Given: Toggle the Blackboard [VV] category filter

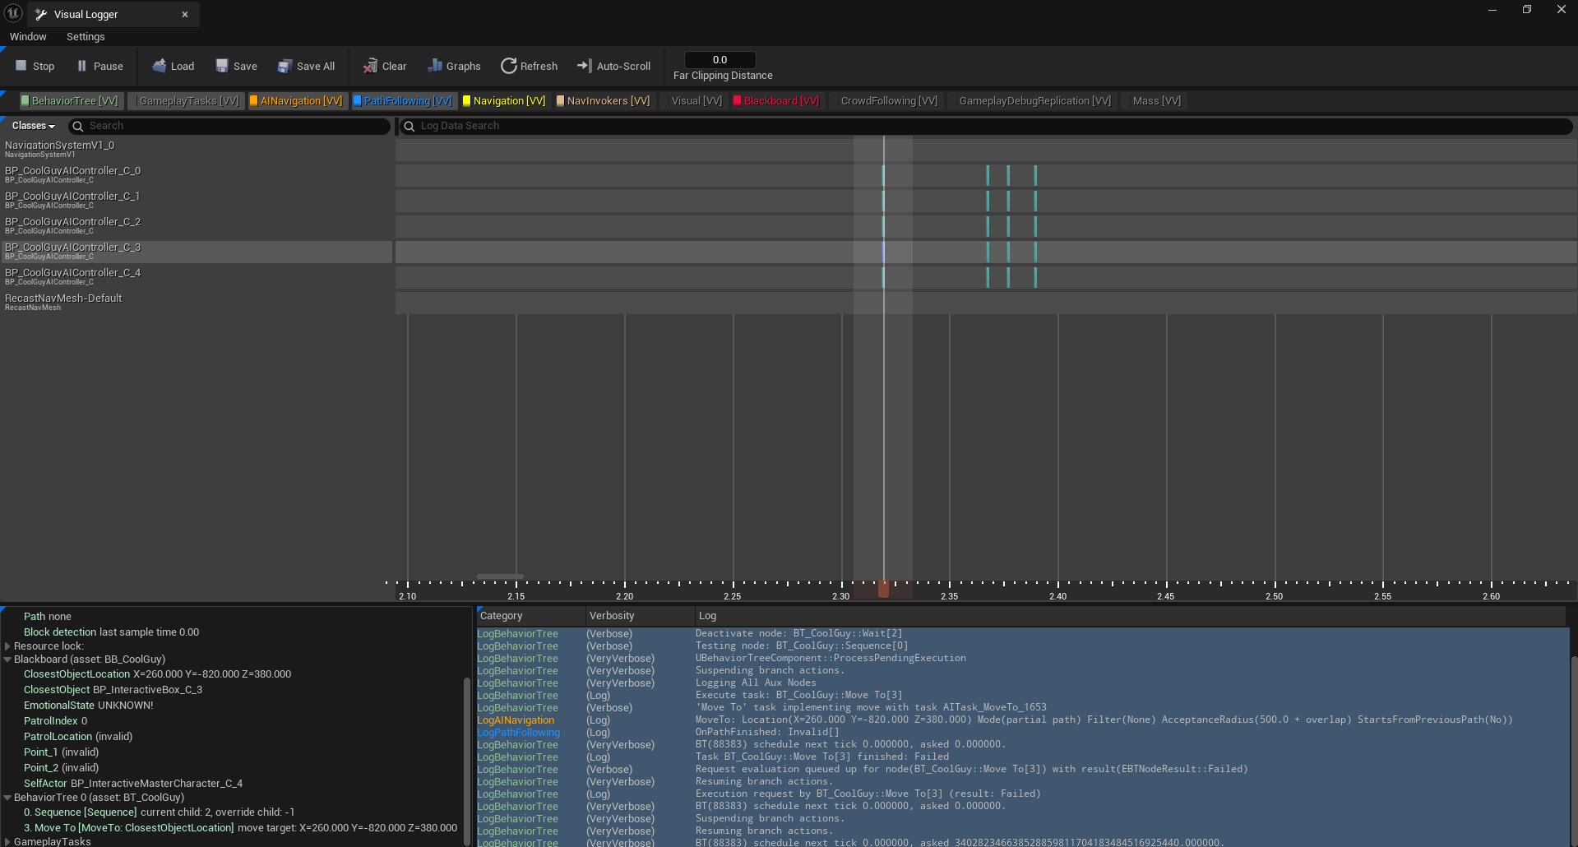Looking at the screenshot, I should point(777,100).
